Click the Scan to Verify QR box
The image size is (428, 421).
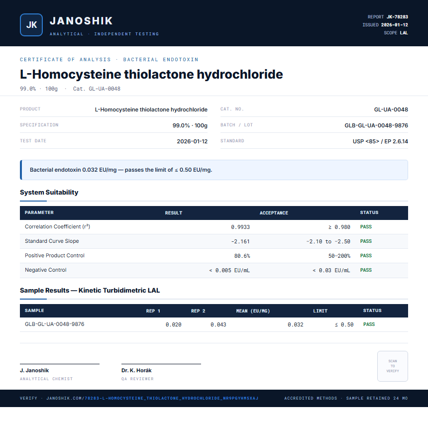393,366
